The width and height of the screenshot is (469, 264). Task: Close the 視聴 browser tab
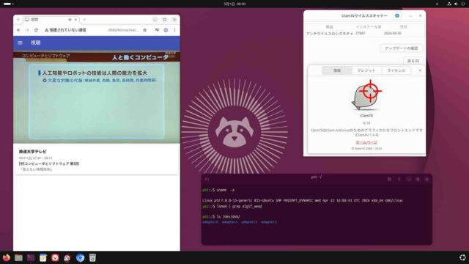click(x=75, y=20)
